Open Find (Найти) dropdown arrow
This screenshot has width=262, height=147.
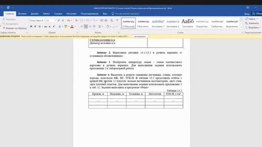click(x=257, y=19)
